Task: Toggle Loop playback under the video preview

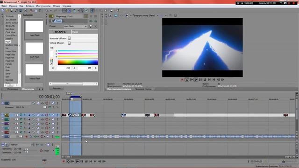Action: click(x=187, y=80)
